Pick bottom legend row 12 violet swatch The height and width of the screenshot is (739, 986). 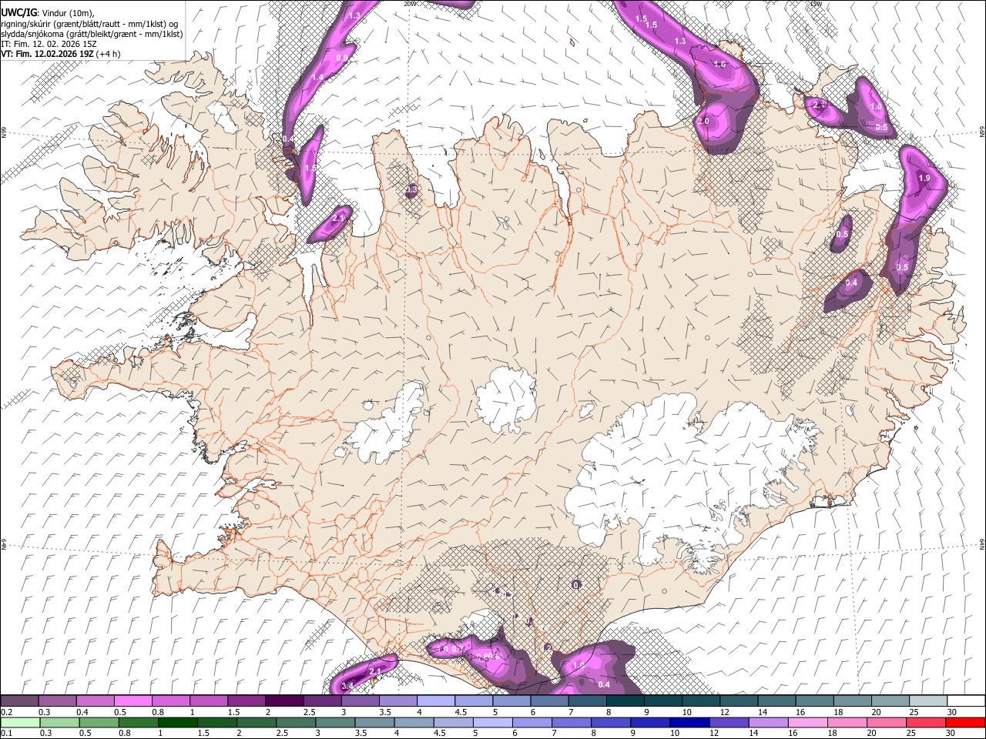pos(730,722)
